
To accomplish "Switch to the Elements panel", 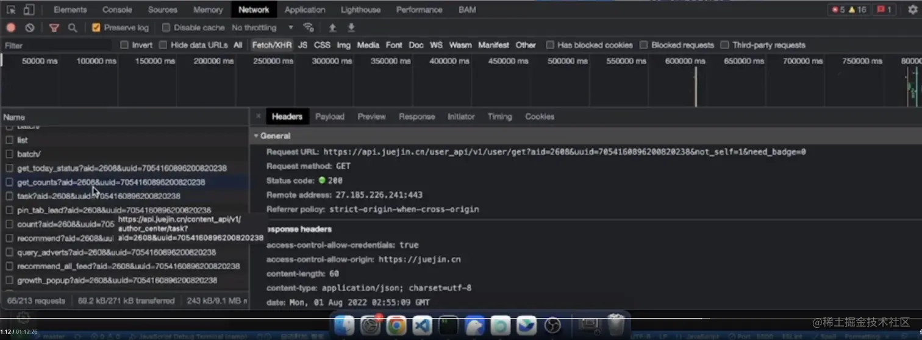I will pos(70,10).
